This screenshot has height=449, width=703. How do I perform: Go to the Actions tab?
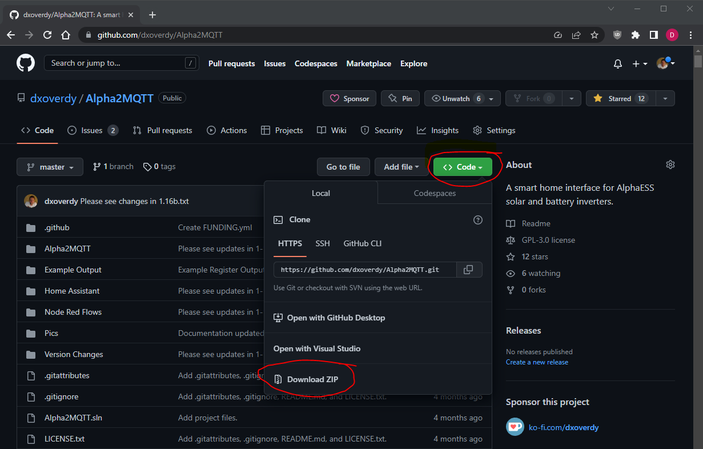point(227,130)
